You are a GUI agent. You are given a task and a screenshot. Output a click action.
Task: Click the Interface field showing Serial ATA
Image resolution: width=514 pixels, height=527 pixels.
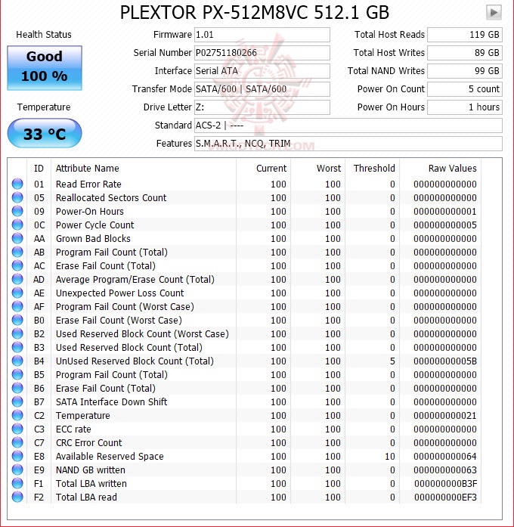(262, 71)
